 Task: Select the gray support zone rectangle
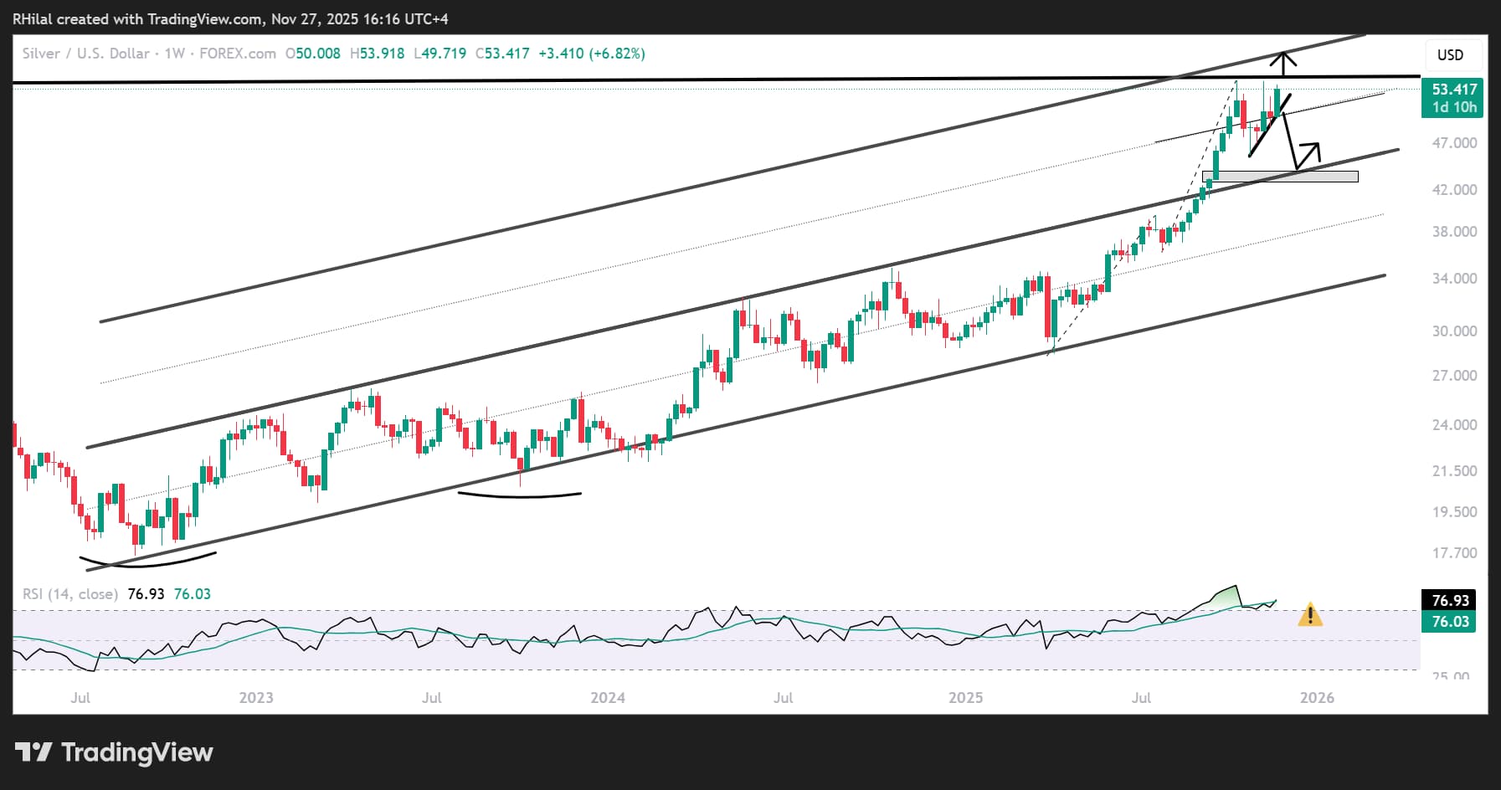[1280, 177]
